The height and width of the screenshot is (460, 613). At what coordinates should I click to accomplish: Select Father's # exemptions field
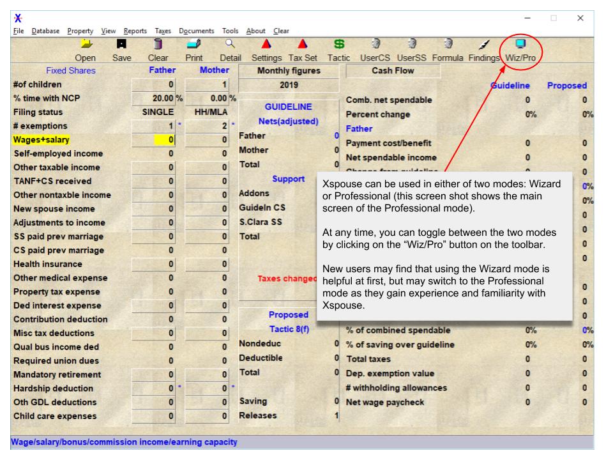click(x=153, y=126)
